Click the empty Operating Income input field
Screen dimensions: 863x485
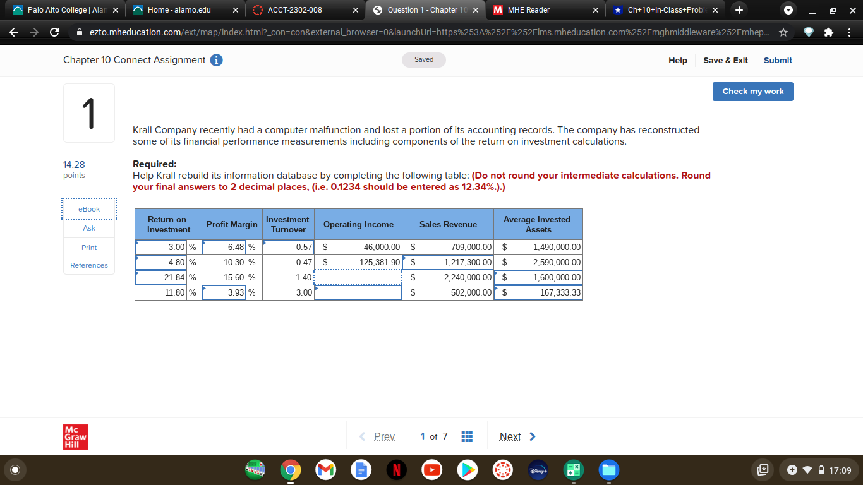pyautogui.click(x=358, y=277)
